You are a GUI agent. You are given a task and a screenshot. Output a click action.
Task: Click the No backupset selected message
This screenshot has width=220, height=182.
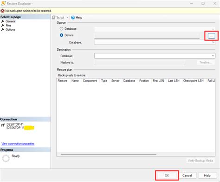click(28, 11)
